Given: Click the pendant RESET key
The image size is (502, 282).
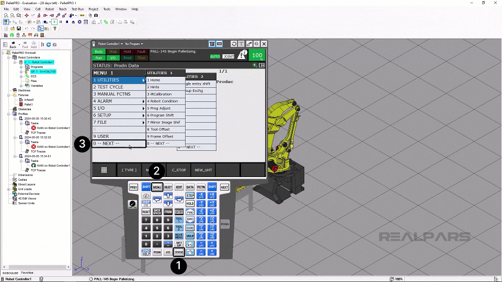Looking at the screenshot, I should coord(146,211).
